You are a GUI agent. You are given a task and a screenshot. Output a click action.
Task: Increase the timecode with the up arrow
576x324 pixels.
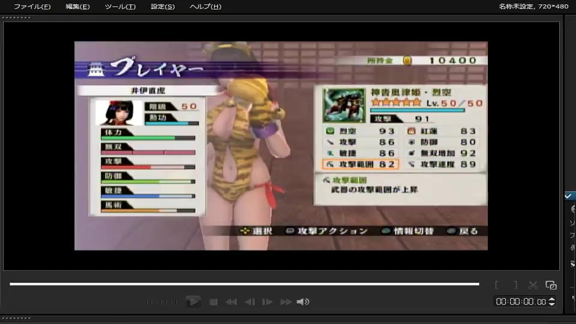coord(551,299)
